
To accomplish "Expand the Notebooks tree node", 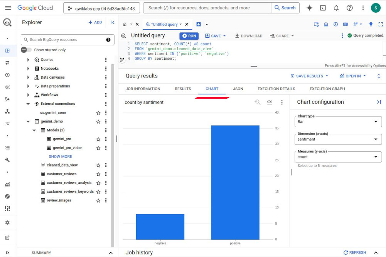I will point(28,69).
